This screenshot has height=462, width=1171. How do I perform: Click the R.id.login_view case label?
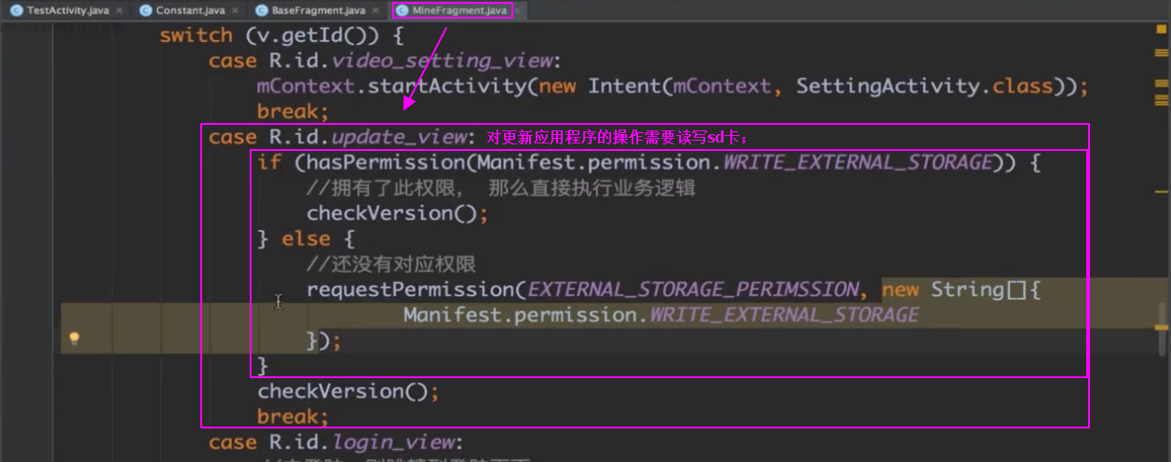[365, 442]
